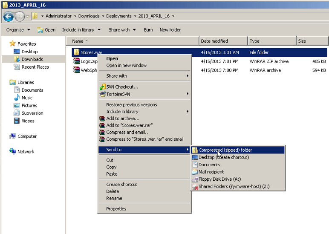Viewport: 329px width, 234px height.
Task: Click the Logic.zip WinRAR archive icon
Action: pyautogui.click(x=76, y=61)
